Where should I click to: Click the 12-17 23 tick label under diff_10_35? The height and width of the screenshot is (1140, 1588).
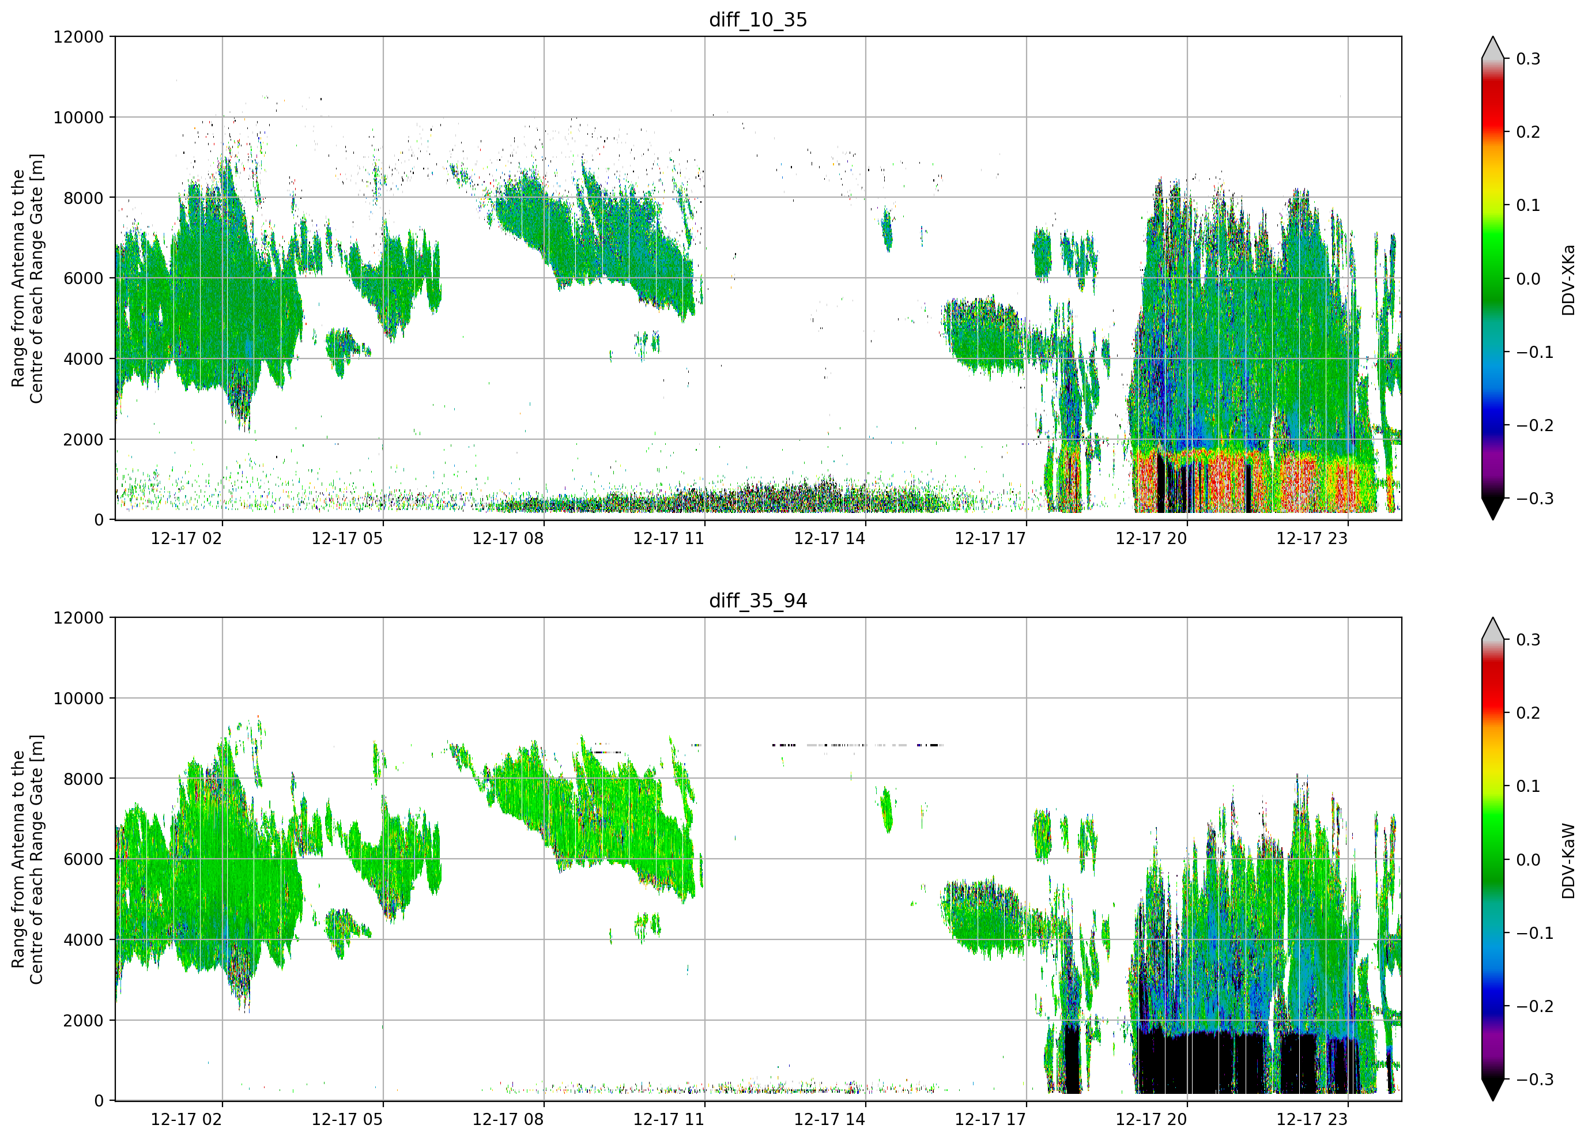tap(1312, 538)
